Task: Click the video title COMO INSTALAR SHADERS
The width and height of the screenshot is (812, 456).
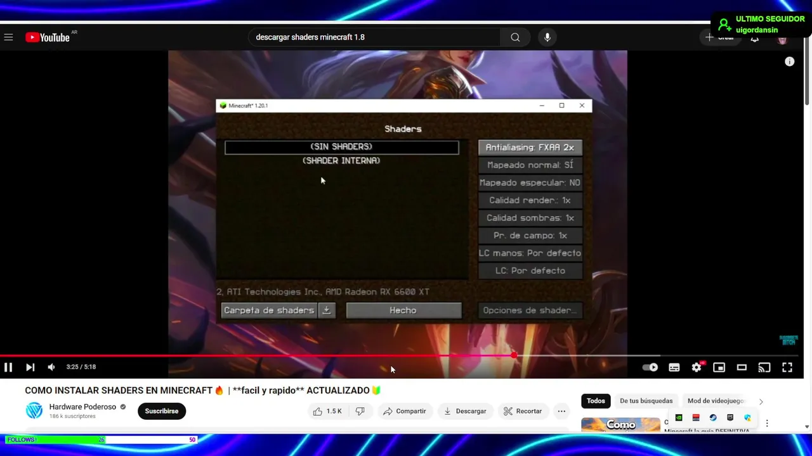Action: pos(202,391)
